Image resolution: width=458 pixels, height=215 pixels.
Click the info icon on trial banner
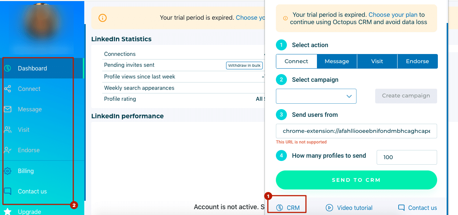pyautogui.click(x=285, y=18)
